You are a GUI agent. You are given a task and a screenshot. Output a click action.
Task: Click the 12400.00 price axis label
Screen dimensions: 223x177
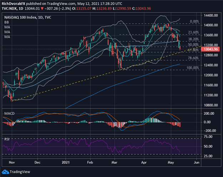point(211,65)
